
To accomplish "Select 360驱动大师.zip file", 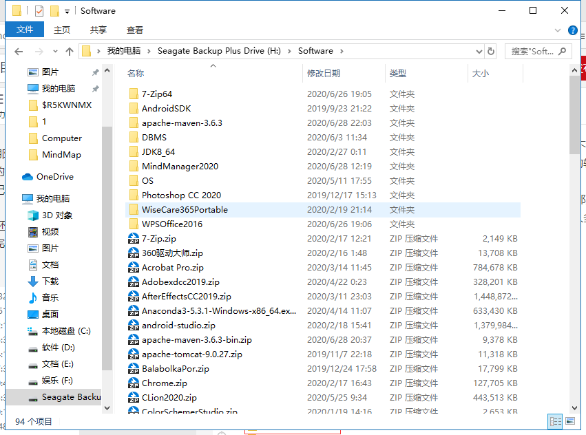I will coord(172,253).
